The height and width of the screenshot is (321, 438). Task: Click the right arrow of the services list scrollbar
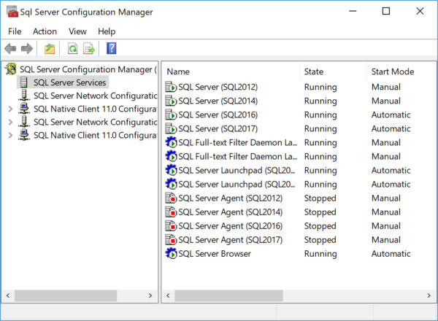tap(429, 295)
